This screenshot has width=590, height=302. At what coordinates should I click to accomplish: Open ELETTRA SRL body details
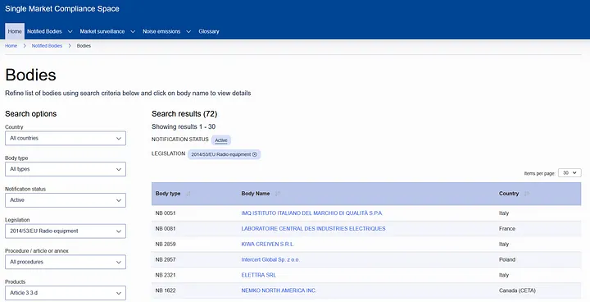coord(258,275)
